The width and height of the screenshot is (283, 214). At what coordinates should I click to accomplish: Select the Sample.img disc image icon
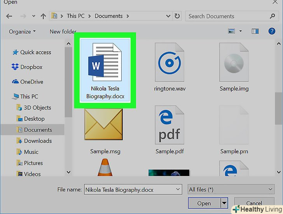point(234,62)
